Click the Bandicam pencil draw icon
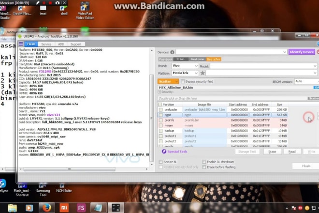 pos(38,3)
